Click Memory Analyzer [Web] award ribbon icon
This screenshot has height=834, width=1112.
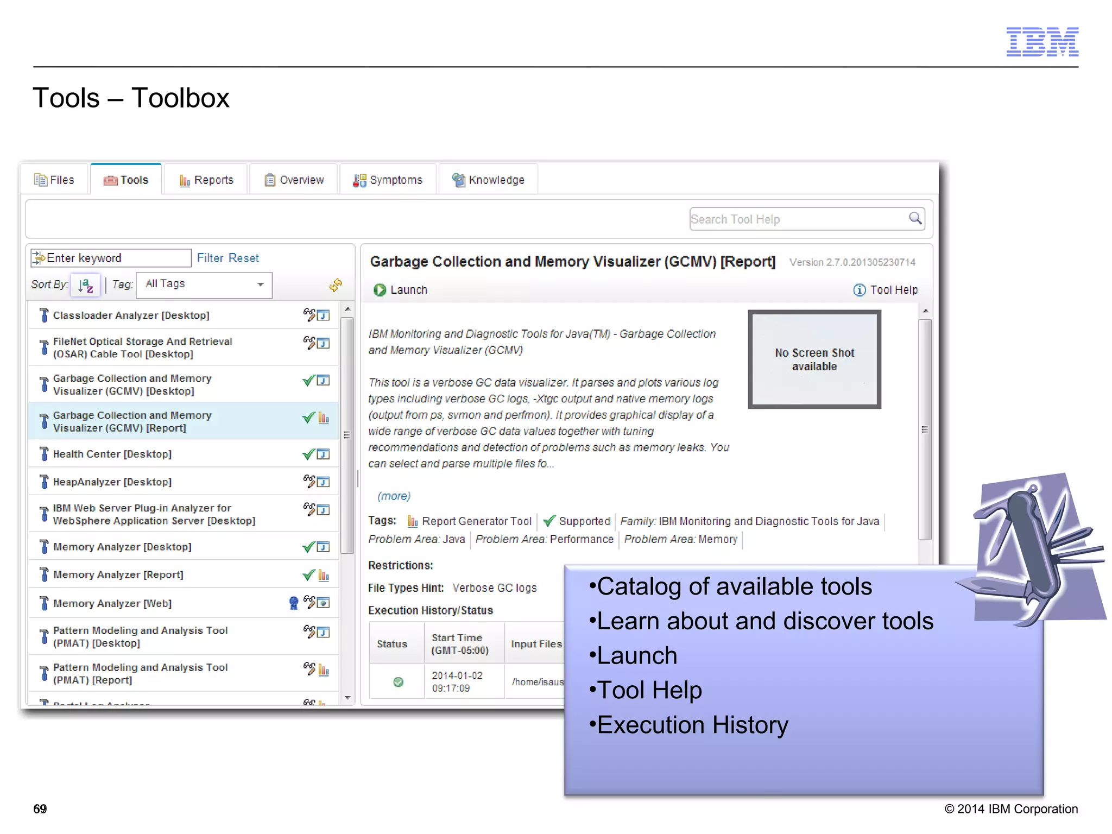294,603
